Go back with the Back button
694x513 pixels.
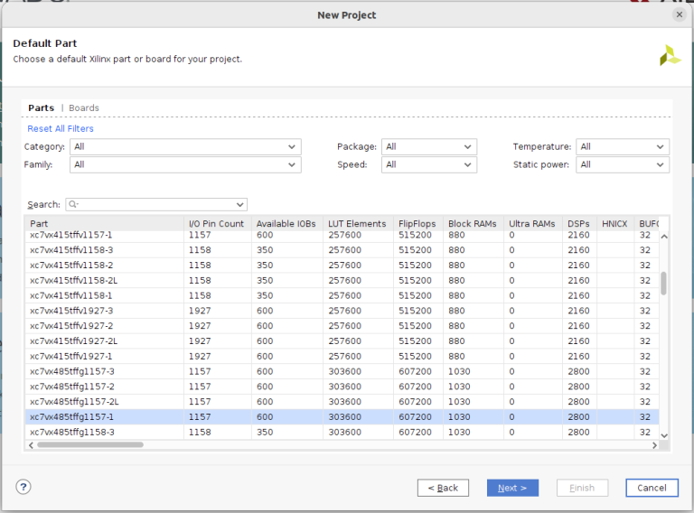pyautogui.click(x=443, y=488)
